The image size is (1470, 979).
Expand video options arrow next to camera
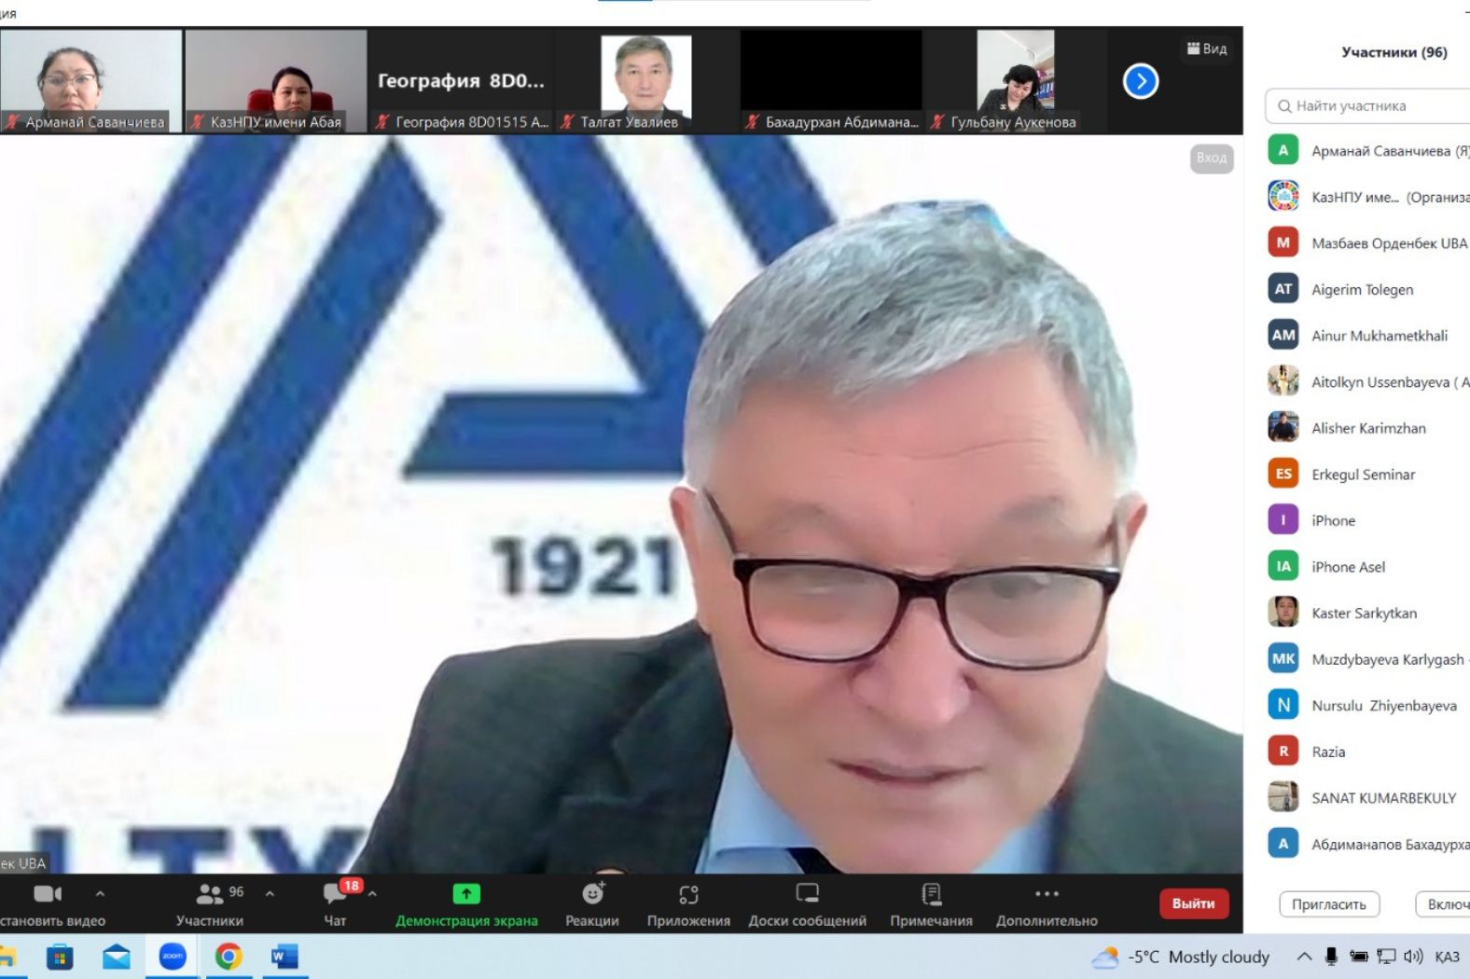tap(101, 893)
